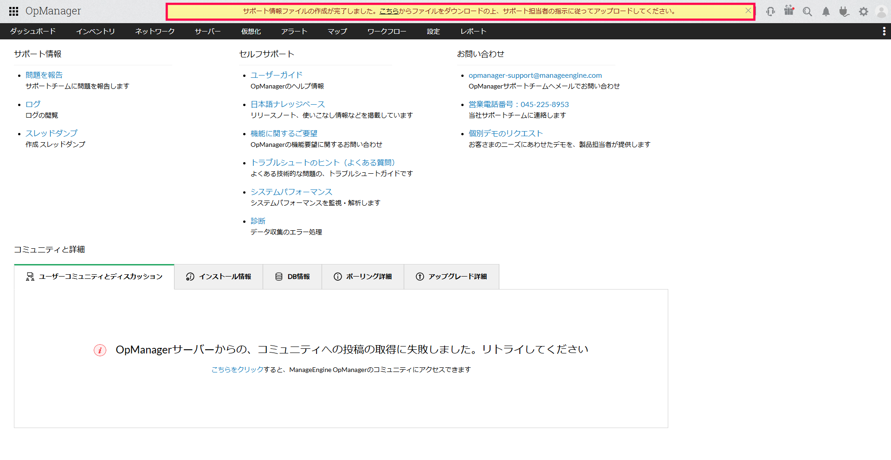
Task: Open the システムパフォーマンス link
Action: pos(291,192)
